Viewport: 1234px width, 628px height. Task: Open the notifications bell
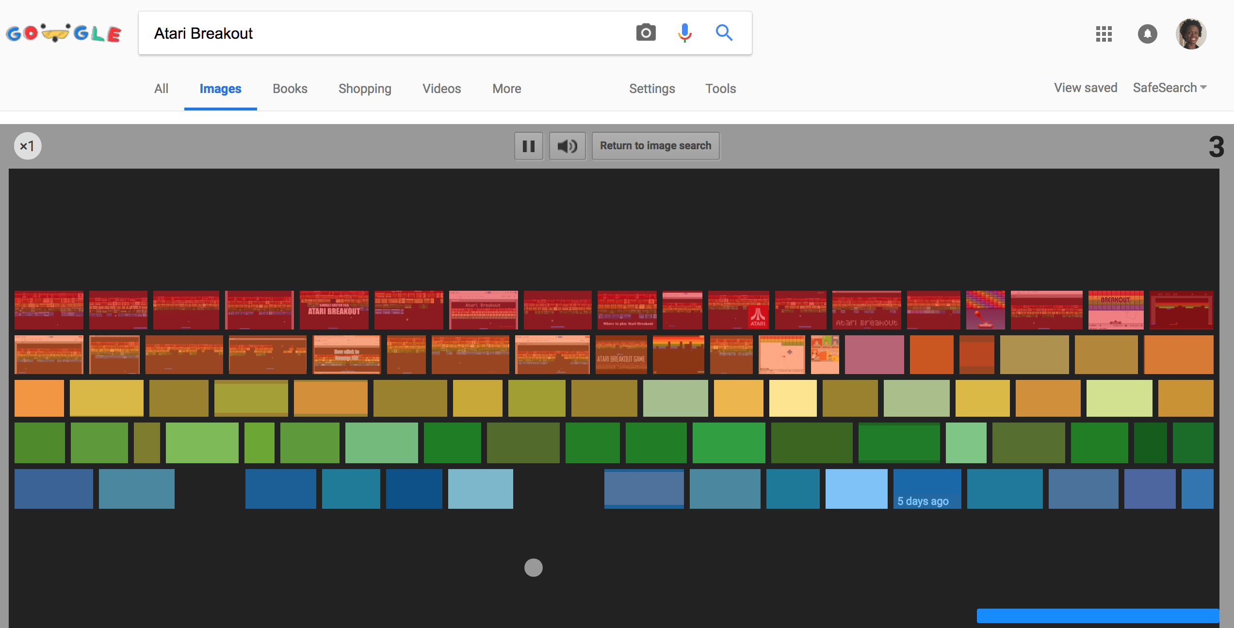tap(1147, 34)
